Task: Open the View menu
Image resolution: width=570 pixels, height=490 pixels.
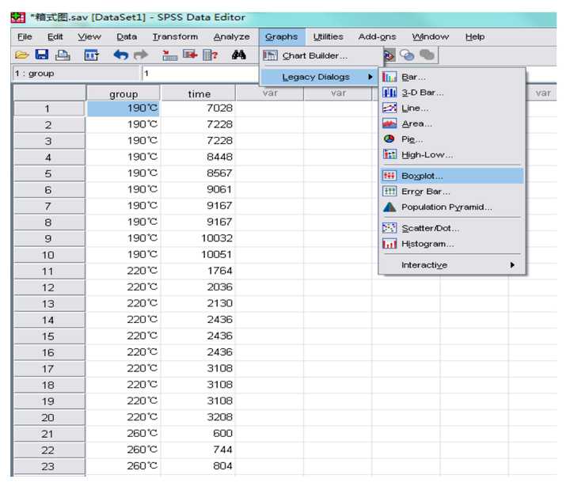Action: pyautogui.click(x=89, y=36)
